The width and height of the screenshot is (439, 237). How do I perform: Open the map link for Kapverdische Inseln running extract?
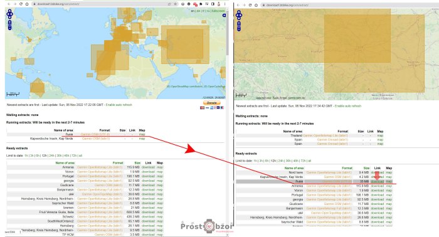(x=142, y=139)
